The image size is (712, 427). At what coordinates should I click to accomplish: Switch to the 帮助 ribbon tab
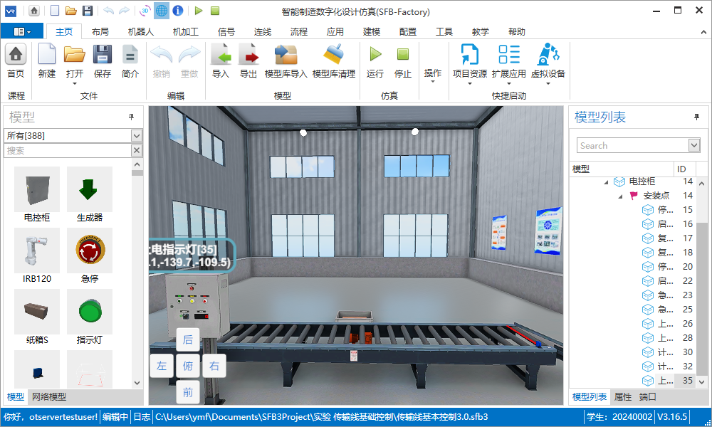click(517, 32)
